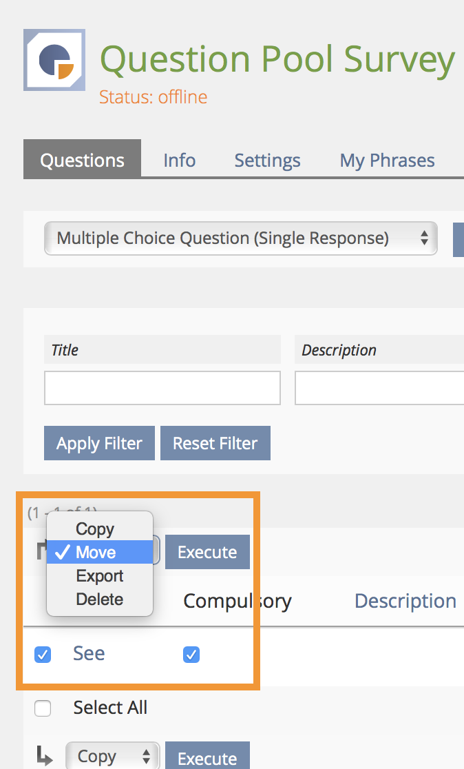Click the arrow icon beside bottom Copy dropdown
The image size is (464, 769).
tap(44, 757)
